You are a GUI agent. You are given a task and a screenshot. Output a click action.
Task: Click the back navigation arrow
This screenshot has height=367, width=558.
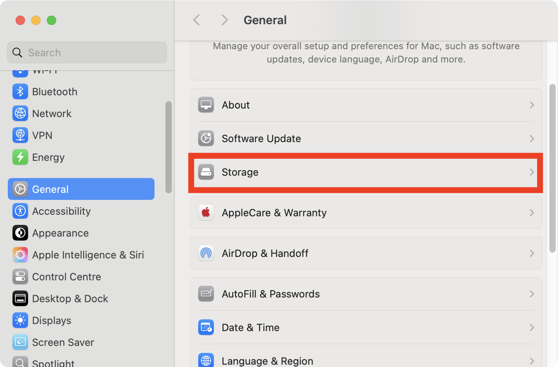tap(196, 20)
